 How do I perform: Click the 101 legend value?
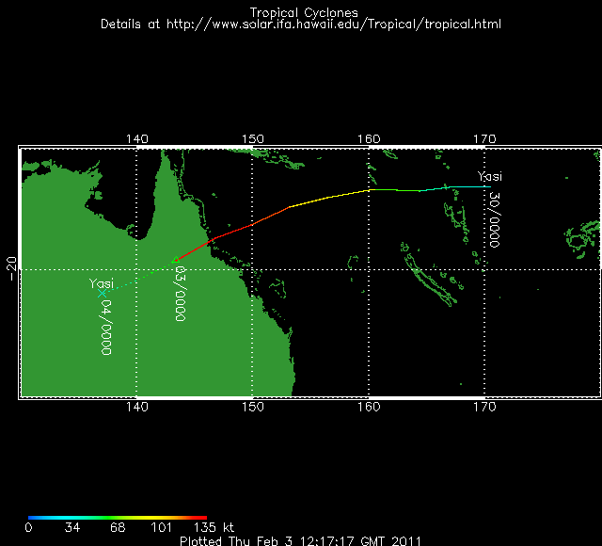[161, 527]
